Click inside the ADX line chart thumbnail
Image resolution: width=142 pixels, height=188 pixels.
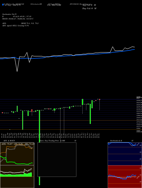17,154
